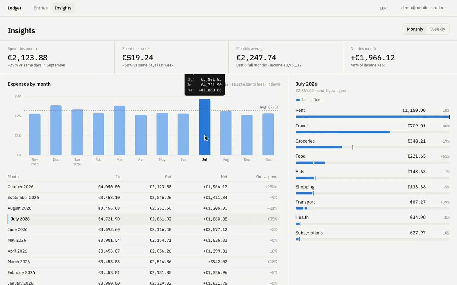Click the blue Jul legend swatch
Screen dimensions: 457x285
[x=298, y=100]
